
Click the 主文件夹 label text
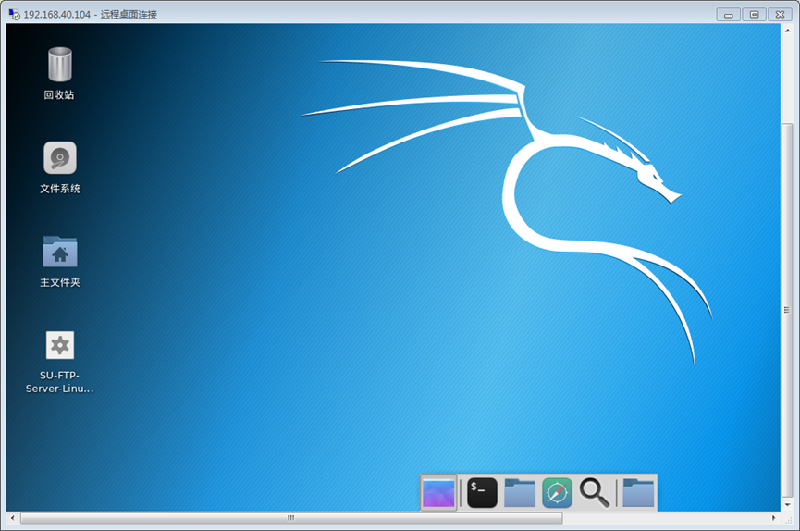click(x=60, y=282)
